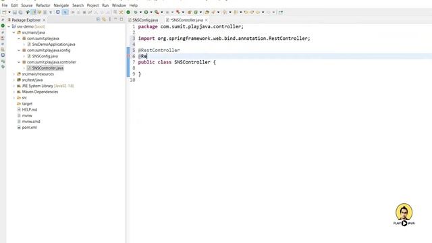This screenshot has width=432, height=243.
Task: Close the Package Explorer view tab
Action: [x=44, y=20]
